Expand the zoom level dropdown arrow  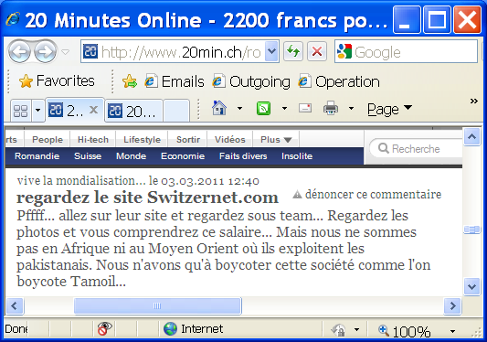point(453,331)
